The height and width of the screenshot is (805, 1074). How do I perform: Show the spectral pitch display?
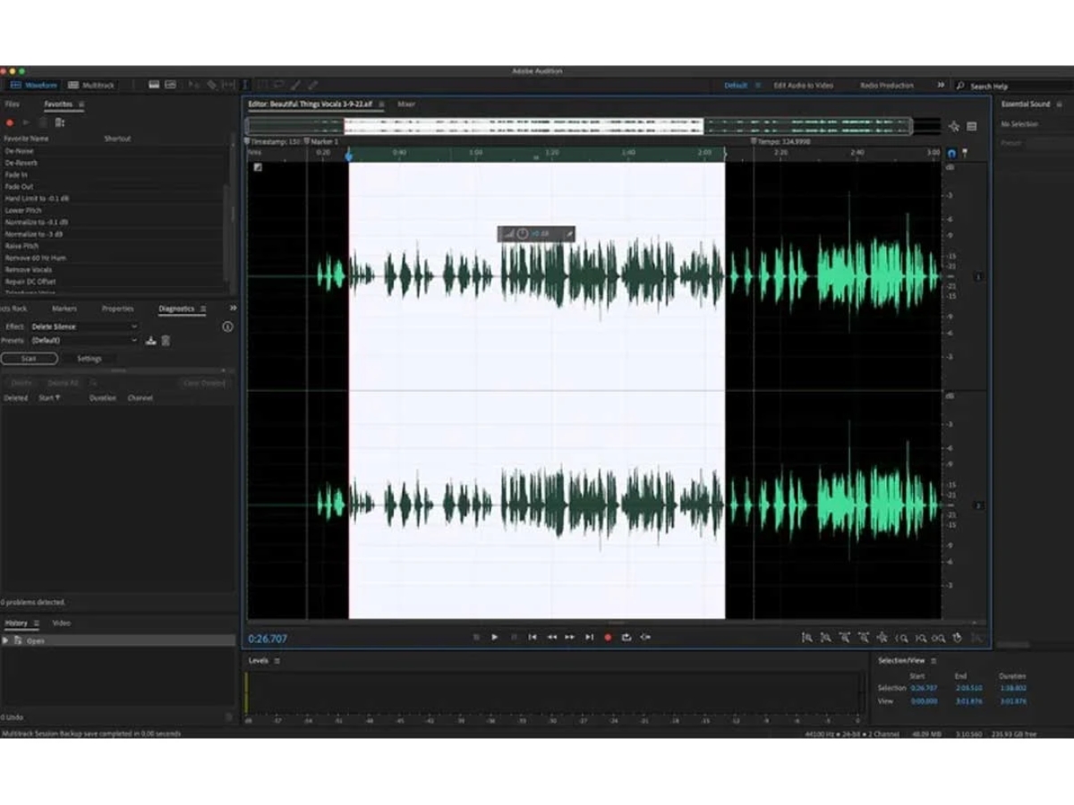click(170, 85)
